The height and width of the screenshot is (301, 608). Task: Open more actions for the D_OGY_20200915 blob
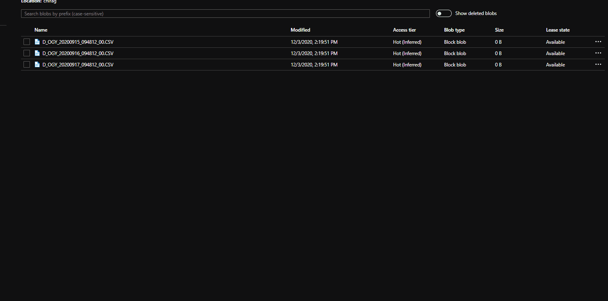point(598,41)
